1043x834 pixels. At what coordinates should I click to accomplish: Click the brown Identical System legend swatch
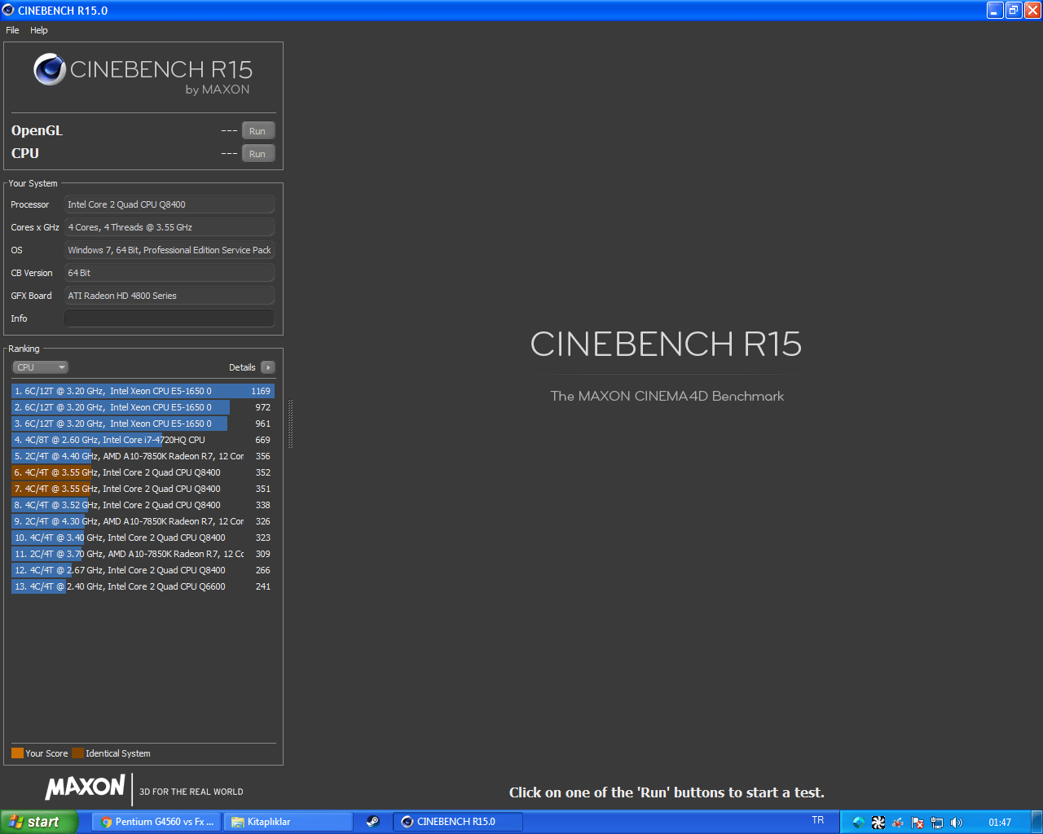(x=77, y=753)
